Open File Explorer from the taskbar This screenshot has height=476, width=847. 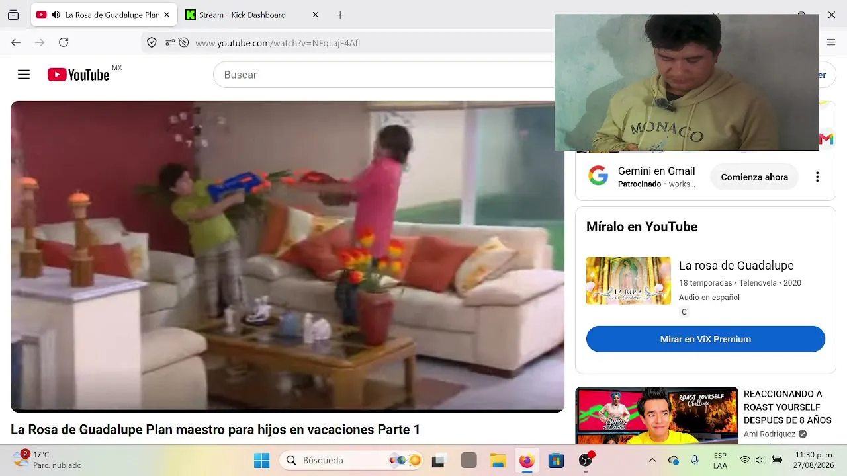point(498,460)
